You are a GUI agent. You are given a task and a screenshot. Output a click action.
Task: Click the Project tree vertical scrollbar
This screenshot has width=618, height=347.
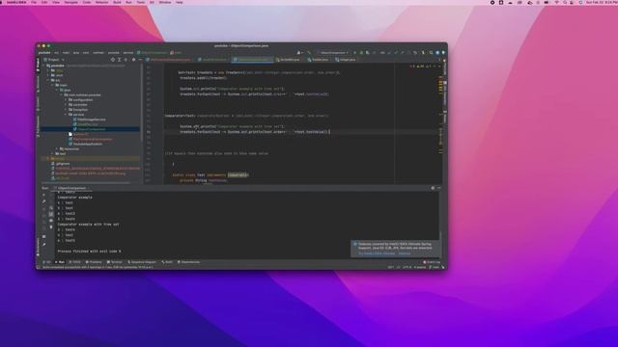pyautogui.click(x=141, y=102)
